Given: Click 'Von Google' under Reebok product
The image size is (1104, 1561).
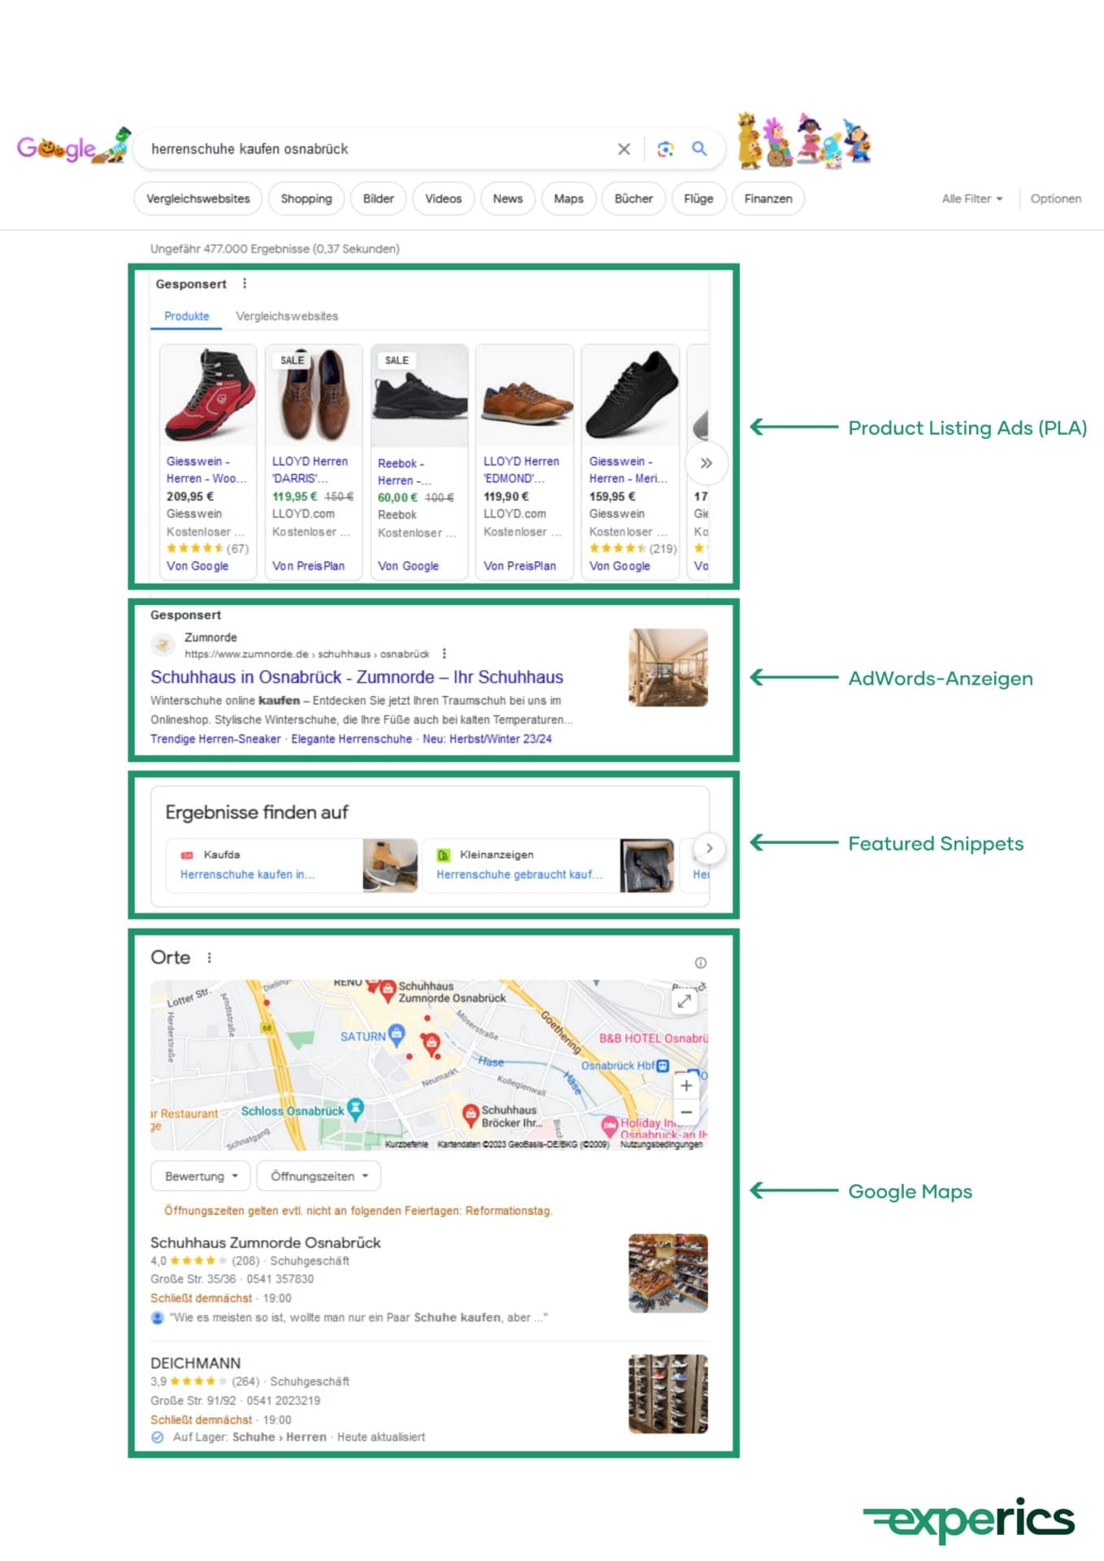Looking at the screenshot, I should click(x=408, y=566).
